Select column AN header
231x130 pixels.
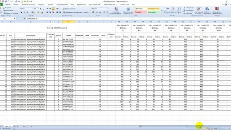pyautogui.click(x=199, y=22)
